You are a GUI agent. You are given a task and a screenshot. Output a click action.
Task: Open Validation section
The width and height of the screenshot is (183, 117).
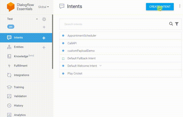pos(20,96)
